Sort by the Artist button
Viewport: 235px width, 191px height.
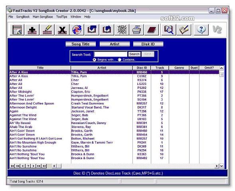tap(115, 44)
